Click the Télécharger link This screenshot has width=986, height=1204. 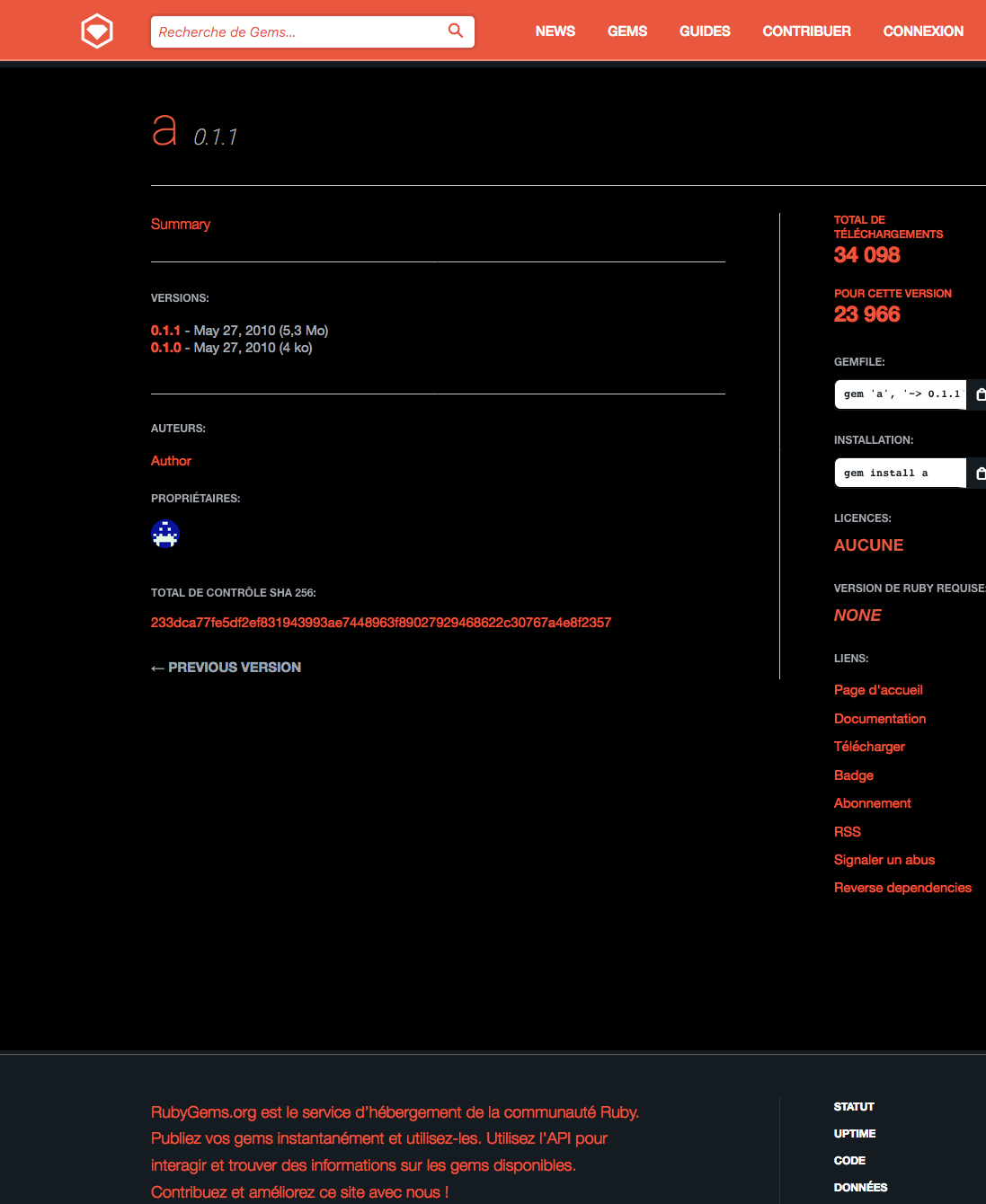[869, 747]
